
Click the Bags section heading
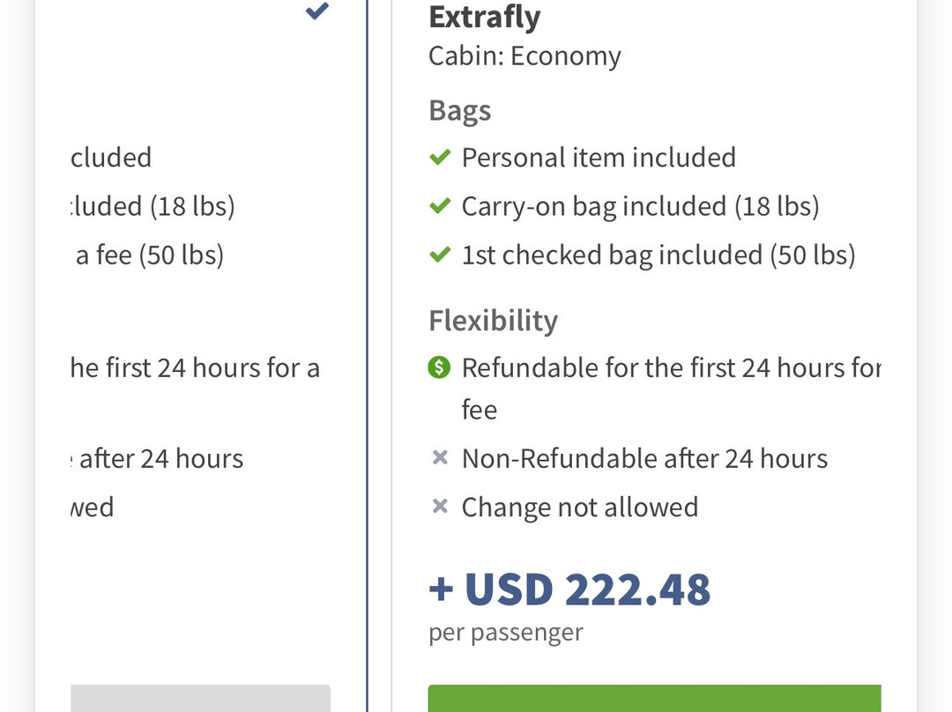point(459,111)
